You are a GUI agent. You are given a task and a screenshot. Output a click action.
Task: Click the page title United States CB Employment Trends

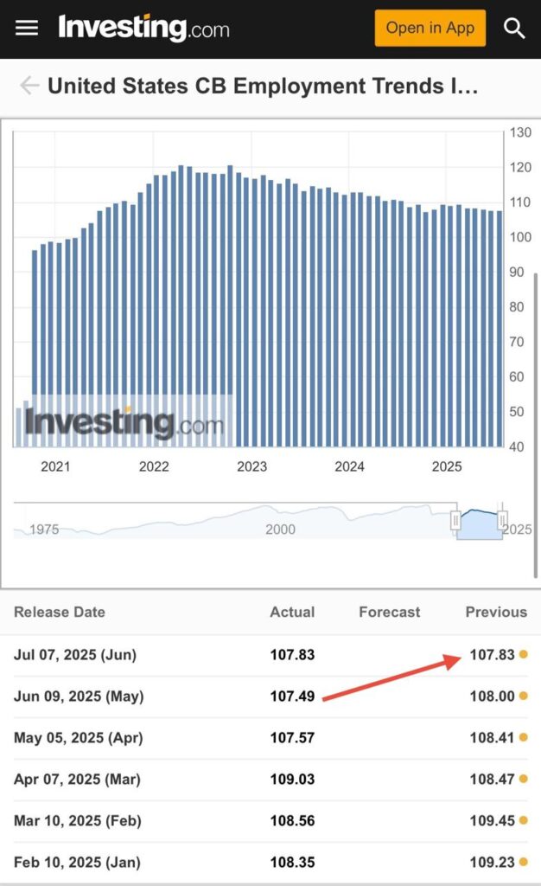[x=263, y=86]
